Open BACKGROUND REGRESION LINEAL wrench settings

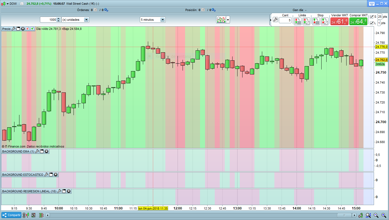[x=59, y=191]
